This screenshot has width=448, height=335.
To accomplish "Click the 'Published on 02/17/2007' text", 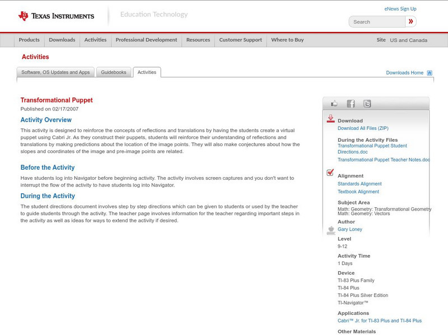I will [x=49, y=109].
